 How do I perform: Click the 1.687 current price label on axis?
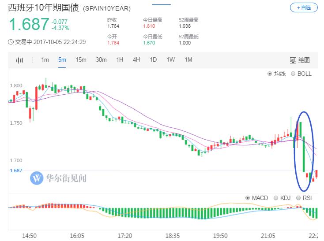tap(15, 171)
